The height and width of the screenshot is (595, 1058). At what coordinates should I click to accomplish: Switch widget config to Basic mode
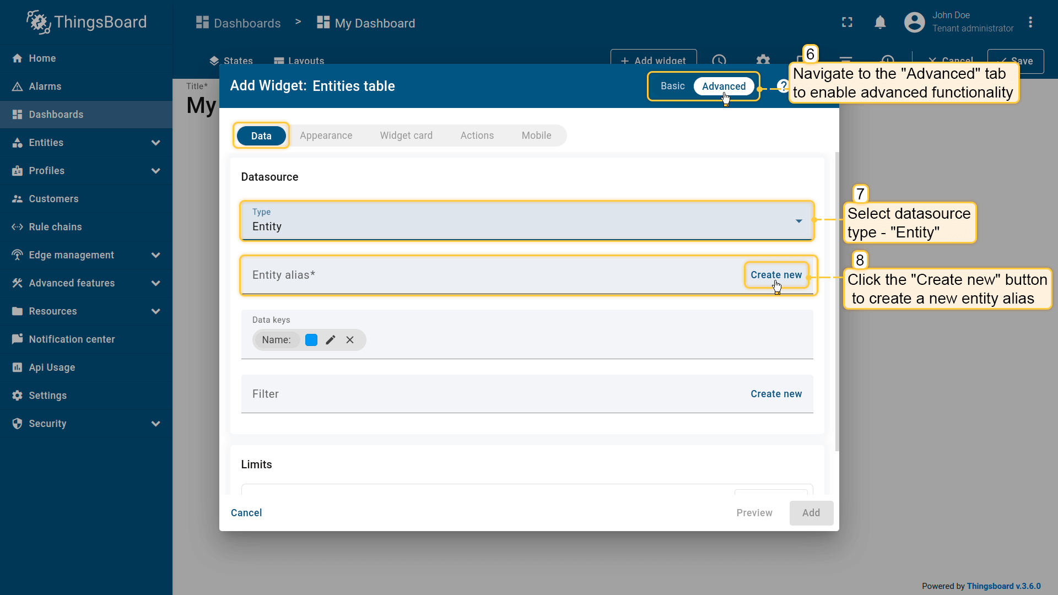click(x=672, y=86)
